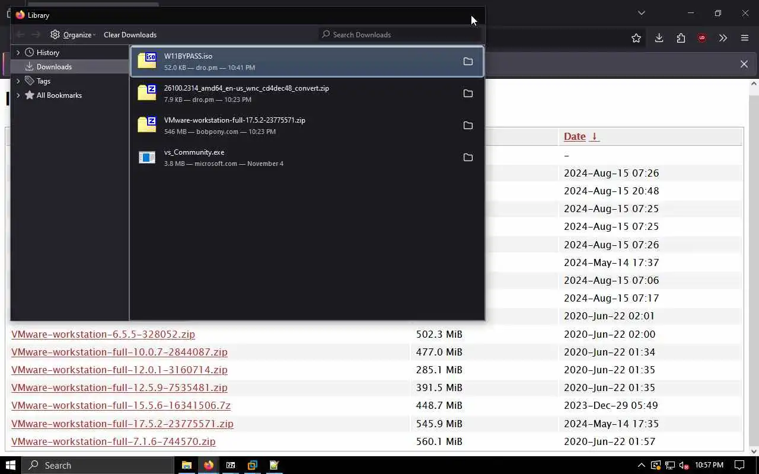This screenshot has height=474, width=759.
Task: Open containing folder for vs_Community.exe
Action: (x=468, y=158)
